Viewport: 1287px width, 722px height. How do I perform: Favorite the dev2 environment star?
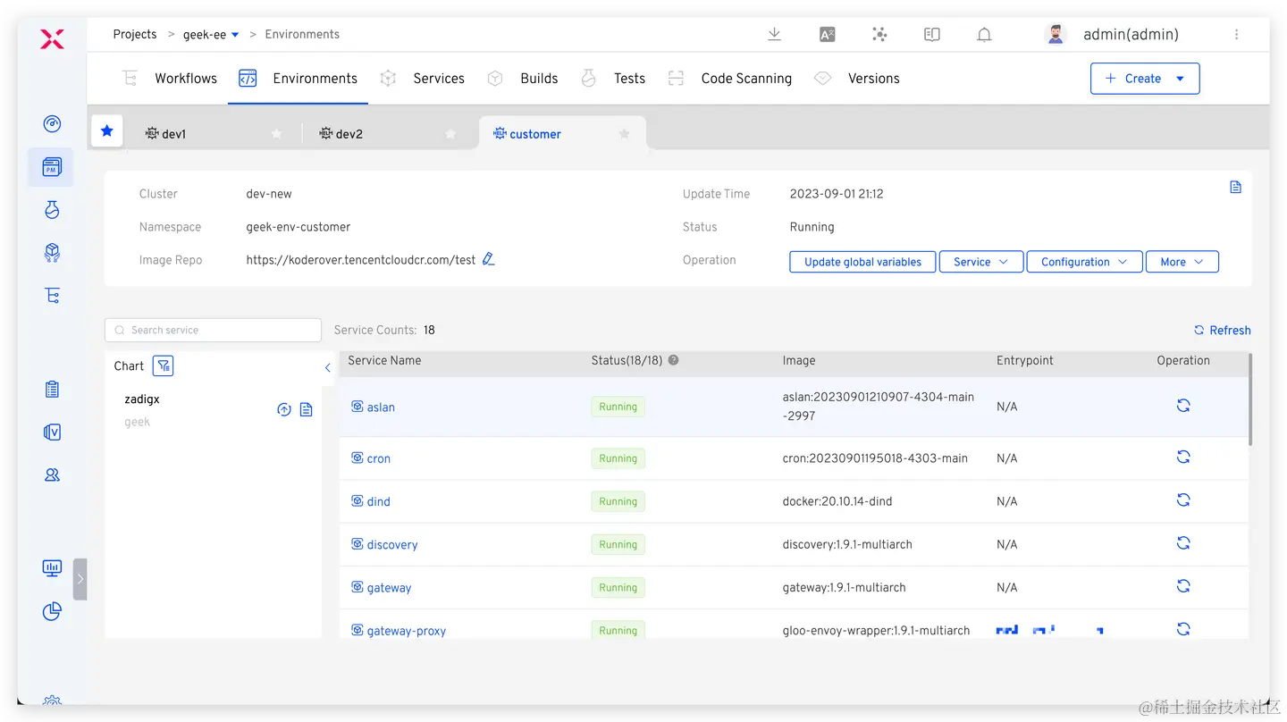click(x=450, y=134)
